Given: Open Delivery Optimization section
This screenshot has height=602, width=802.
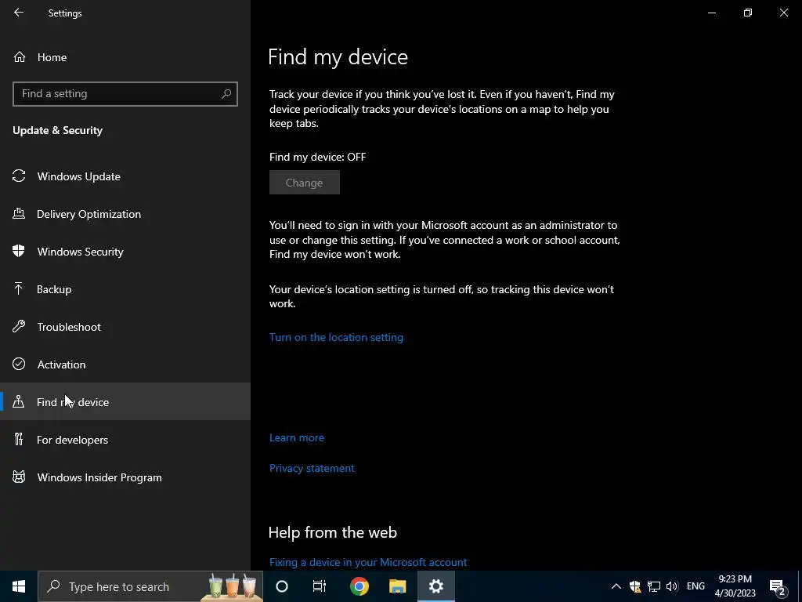Looking at the screenshot, I should tap(125, 214).
